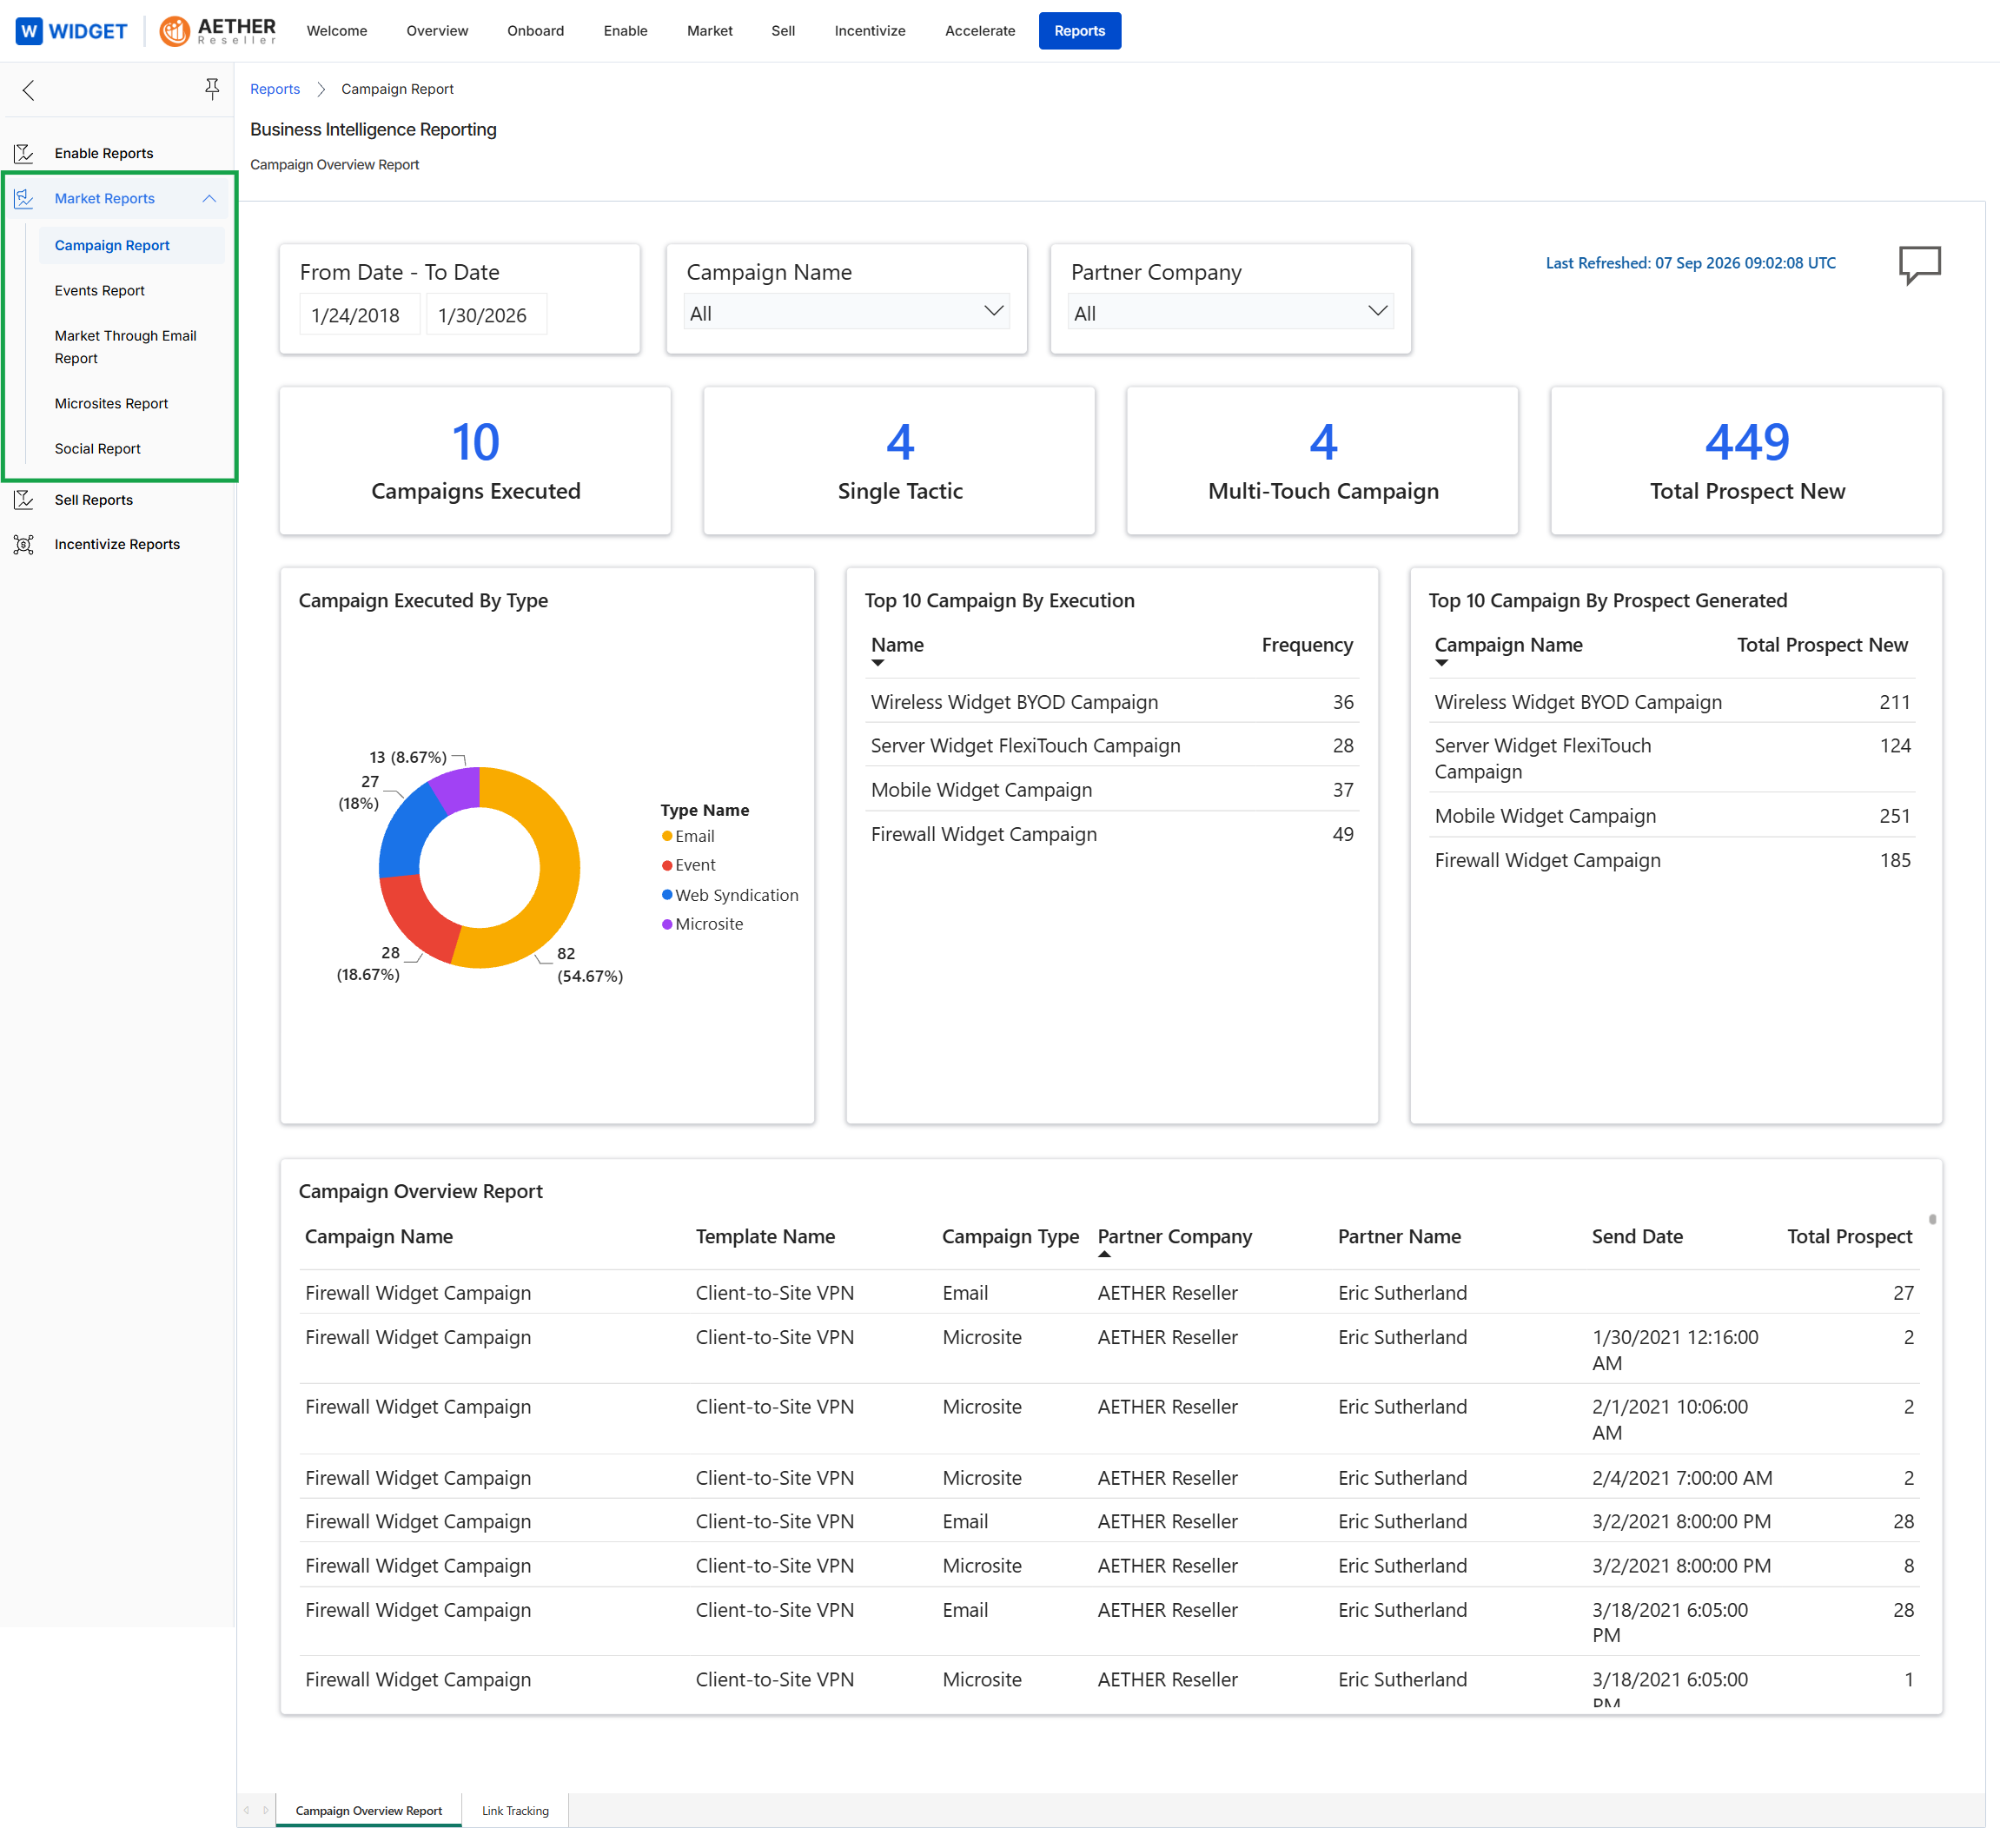Screen dimensions: 2000x1848
Task: Collapse the sidebar with back arrow
Action: point(28,90)
